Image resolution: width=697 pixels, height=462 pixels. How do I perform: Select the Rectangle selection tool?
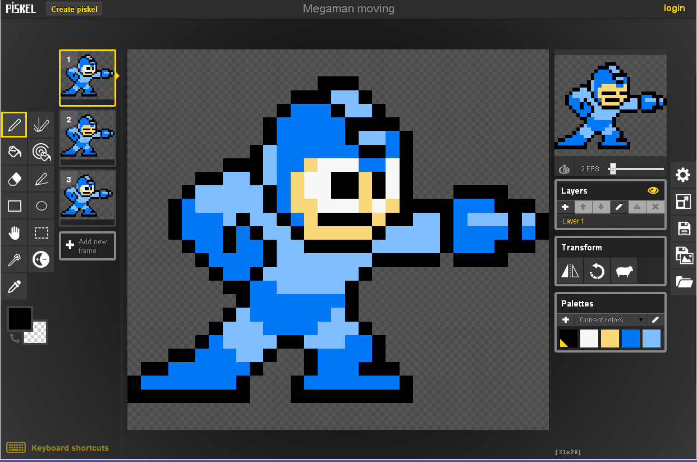[x=41, y=232]
